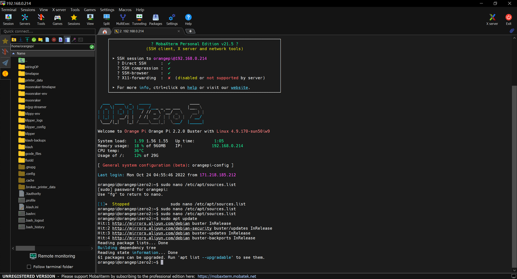This screenshot has width=517, height=279.
Task: Select the .bashrc file in file list
Action: [30, 214]
